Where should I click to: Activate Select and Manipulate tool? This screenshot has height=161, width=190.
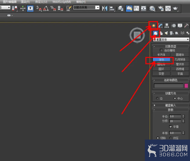23,8
